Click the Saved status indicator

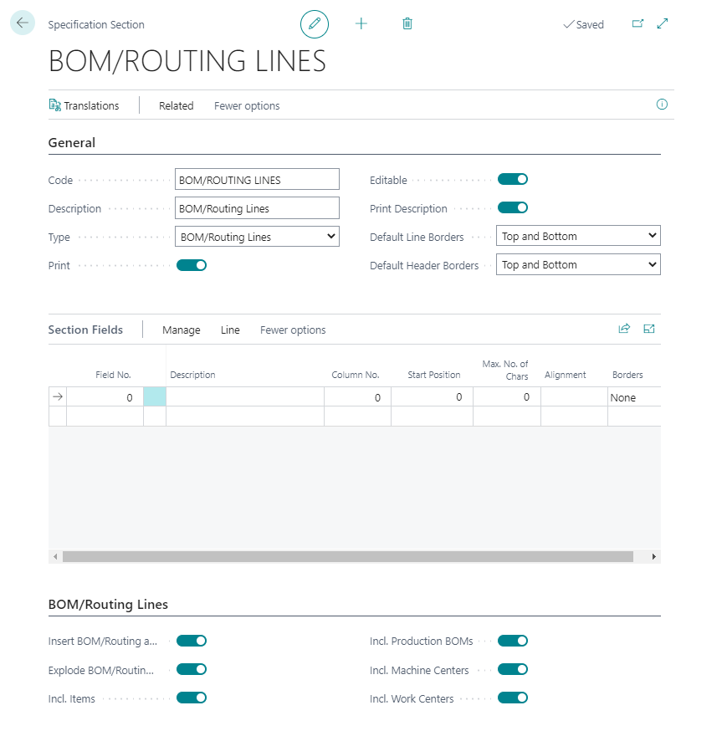coord(583,25)
